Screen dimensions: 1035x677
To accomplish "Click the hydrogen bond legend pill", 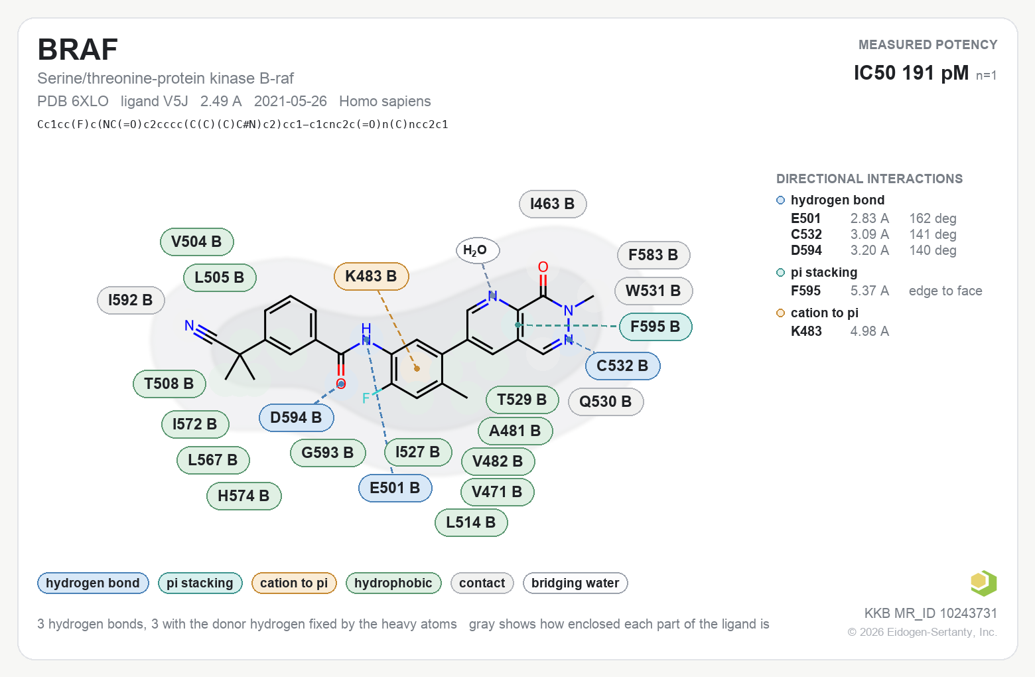I will [x=93, y=583].
